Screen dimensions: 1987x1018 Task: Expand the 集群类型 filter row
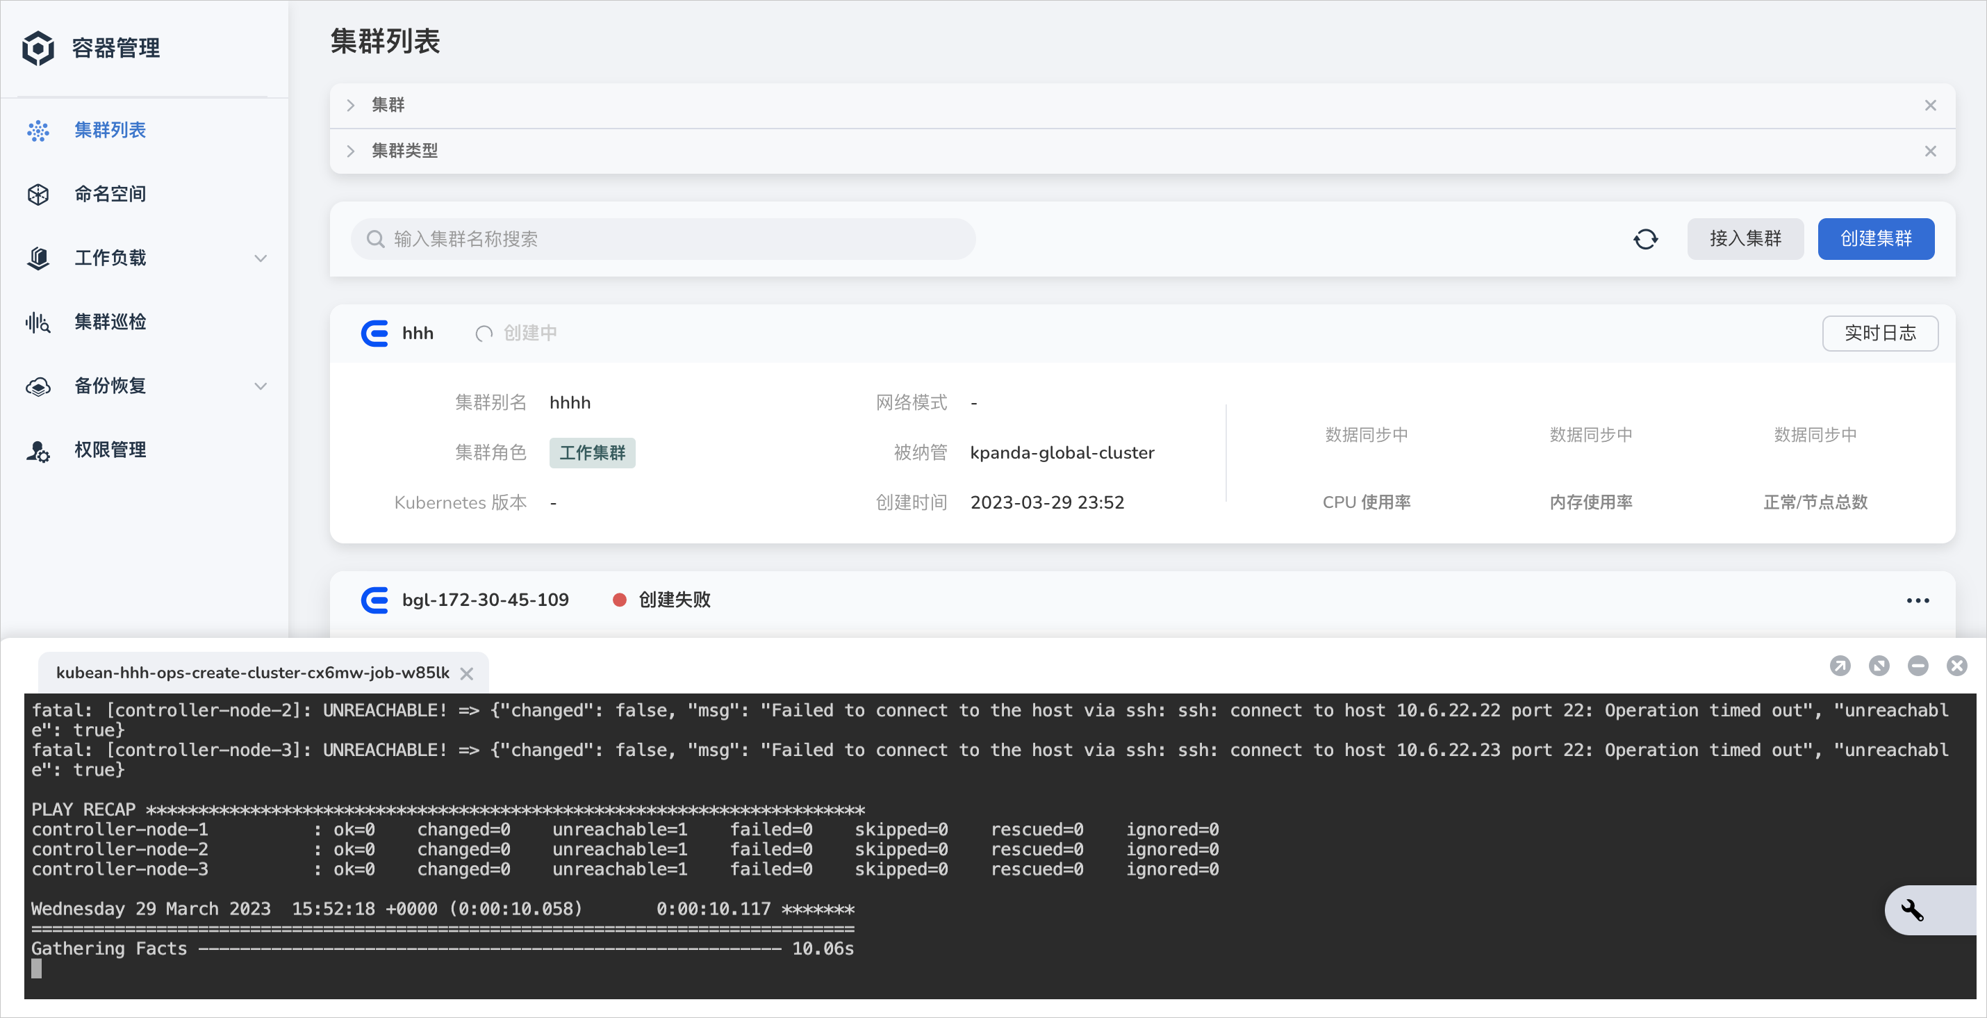tap(351, 151)
